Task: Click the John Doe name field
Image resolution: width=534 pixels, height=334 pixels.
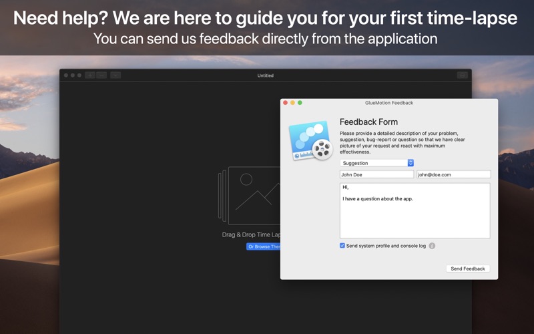Action: pyautogui.click(x=376, y=174)
